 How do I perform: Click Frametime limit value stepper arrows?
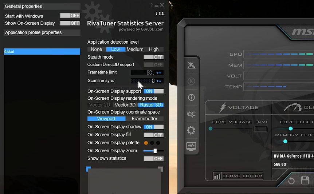tap(159, 72)
